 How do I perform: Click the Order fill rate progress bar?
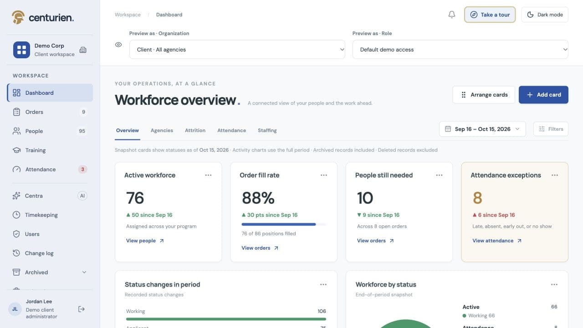pos(284,224)
